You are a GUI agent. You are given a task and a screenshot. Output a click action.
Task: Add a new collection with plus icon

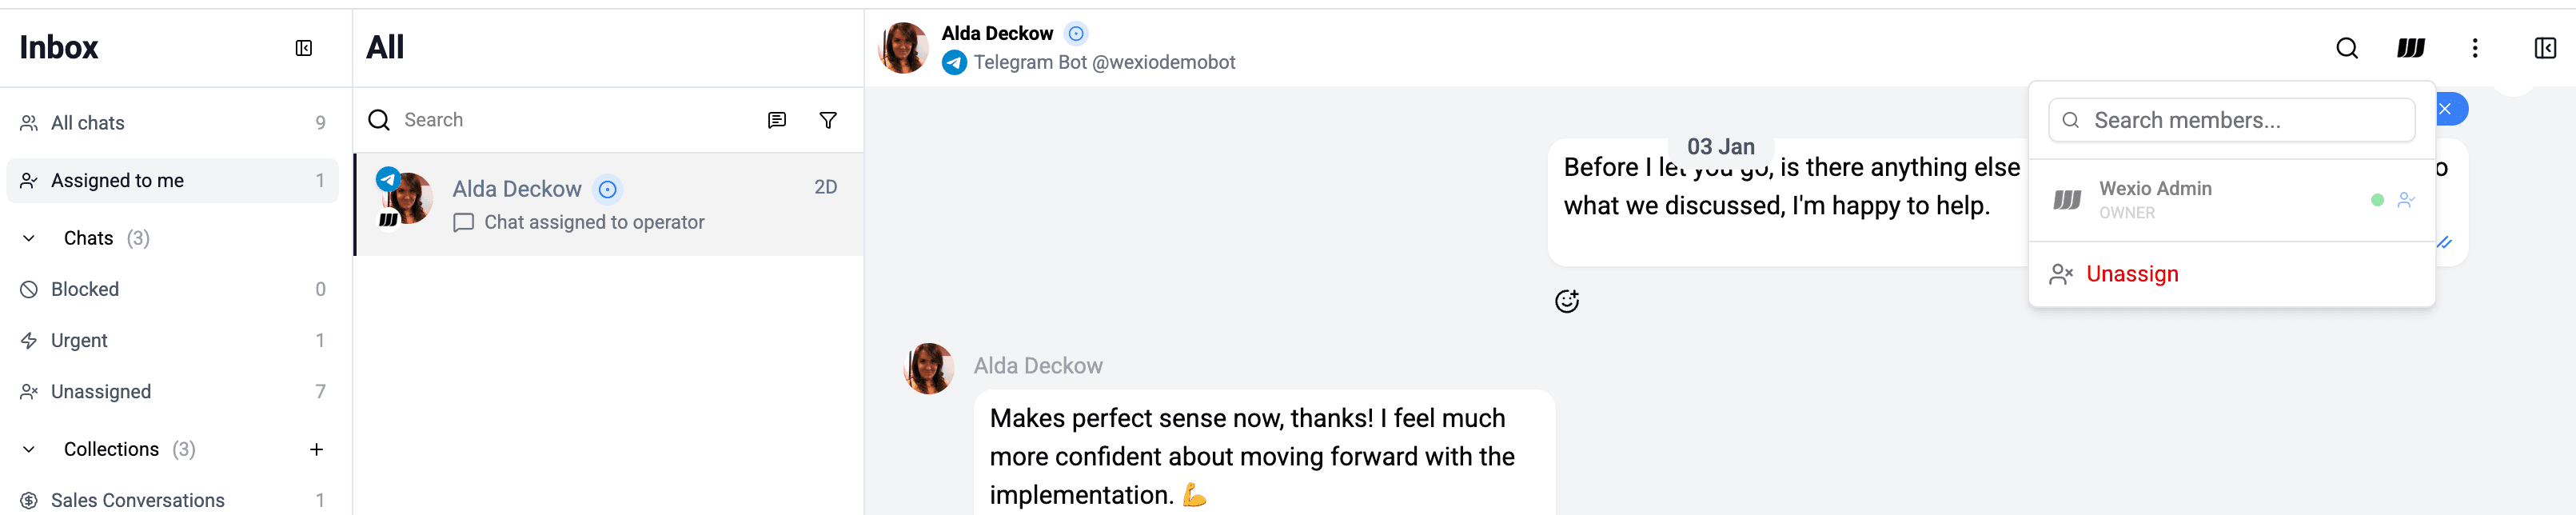[316, 449]
